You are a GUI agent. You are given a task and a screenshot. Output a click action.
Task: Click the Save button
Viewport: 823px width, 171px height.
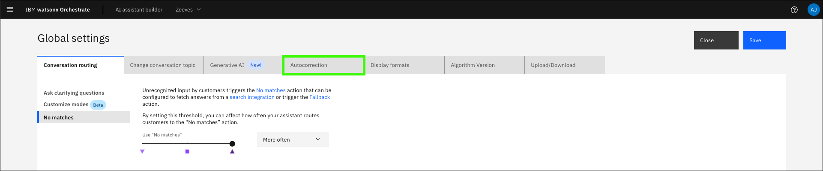pos(764,41)
